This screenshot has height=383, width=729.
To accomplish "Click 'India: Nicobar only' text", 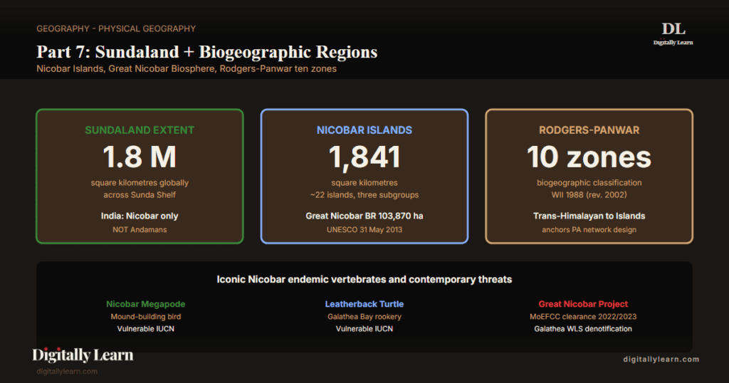I will pyautogui.click(x=140, y=216).
